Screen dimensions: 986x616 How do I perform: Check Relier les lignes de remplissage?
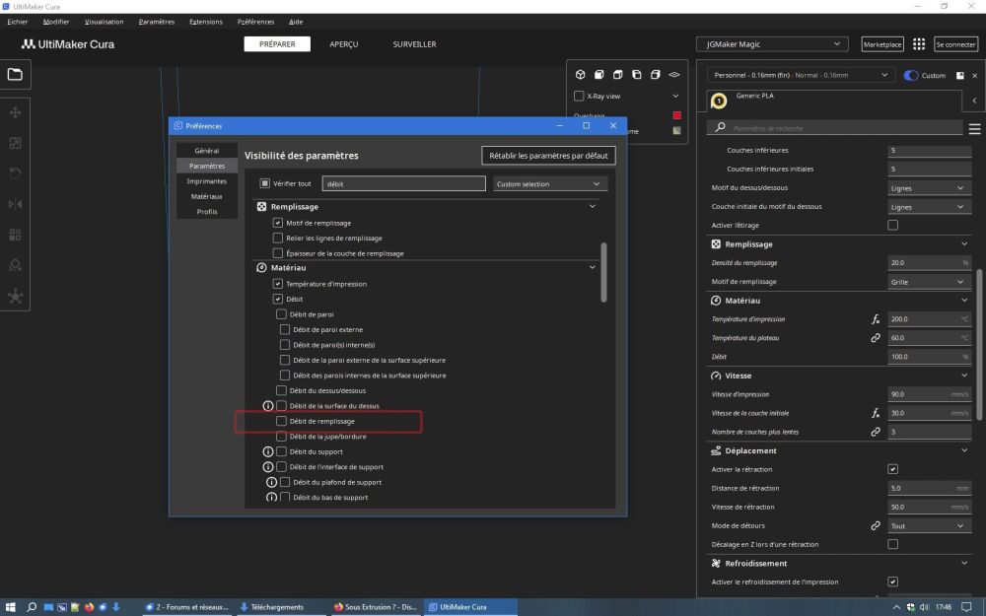[x=278, y=239]
